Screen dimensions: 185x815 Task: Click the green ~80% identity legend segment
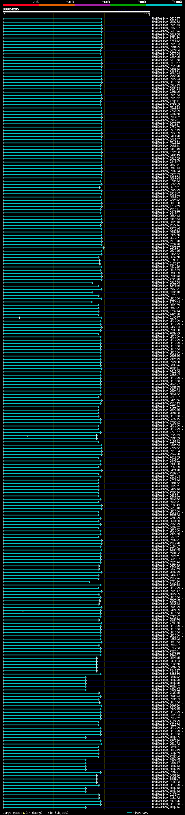[128, 5]
